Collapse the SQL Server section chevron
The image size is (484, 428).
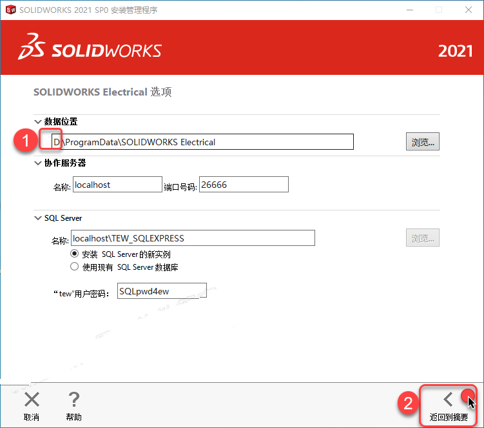tap(37, 218)
